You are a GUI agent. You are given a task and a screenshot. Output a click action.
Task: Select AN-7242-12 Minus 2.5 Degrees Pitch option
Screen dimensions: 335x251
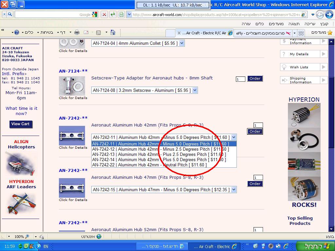164,149
